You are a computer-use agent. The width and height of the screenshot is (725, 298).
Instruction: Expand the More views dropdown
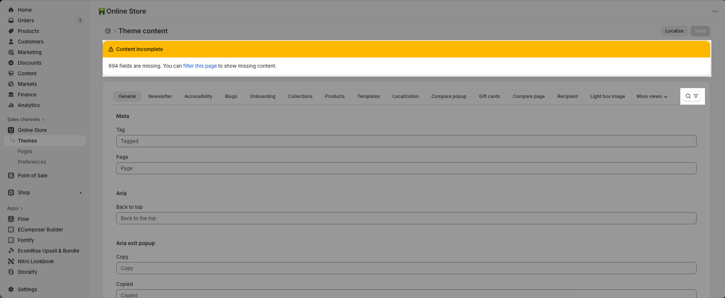pos(652,96)
